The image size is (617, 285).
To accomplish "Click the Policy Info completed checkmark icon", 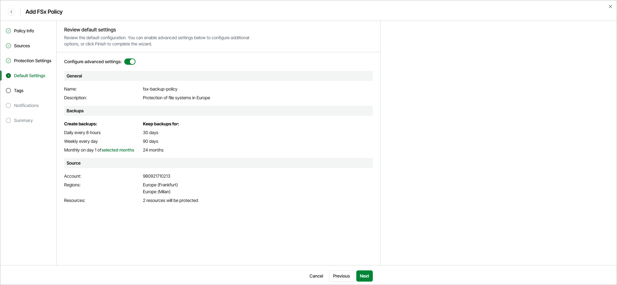I will [8, 31].
